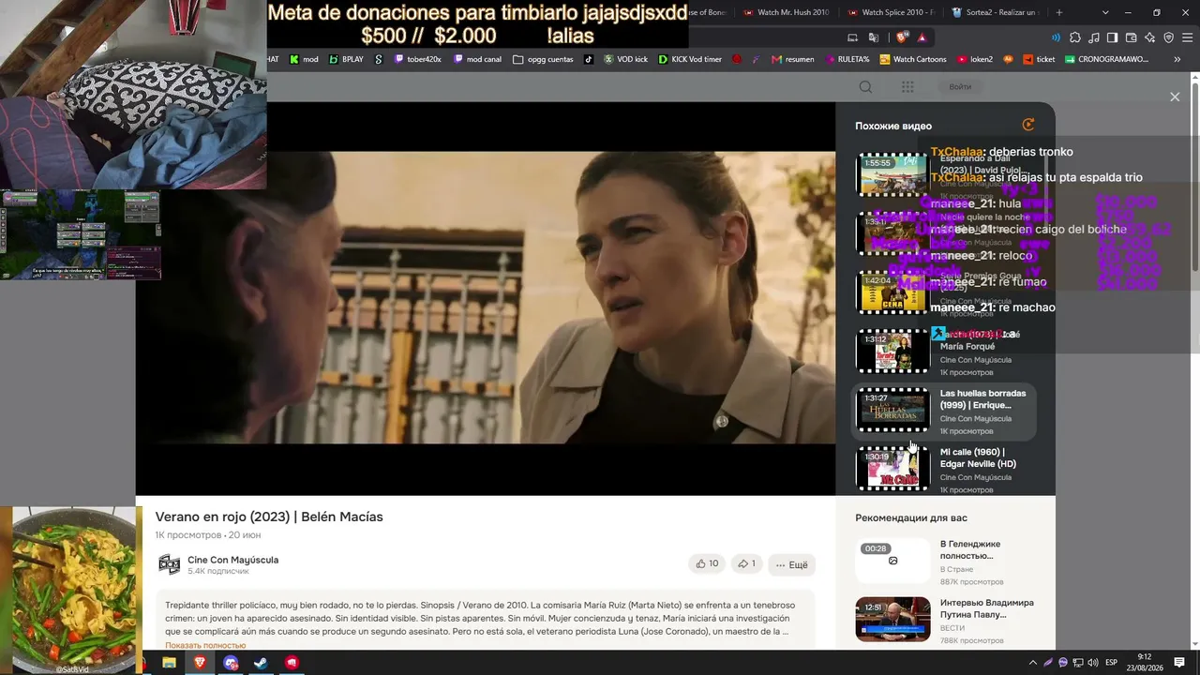Click the Войти login button

[x=960, y=87]
